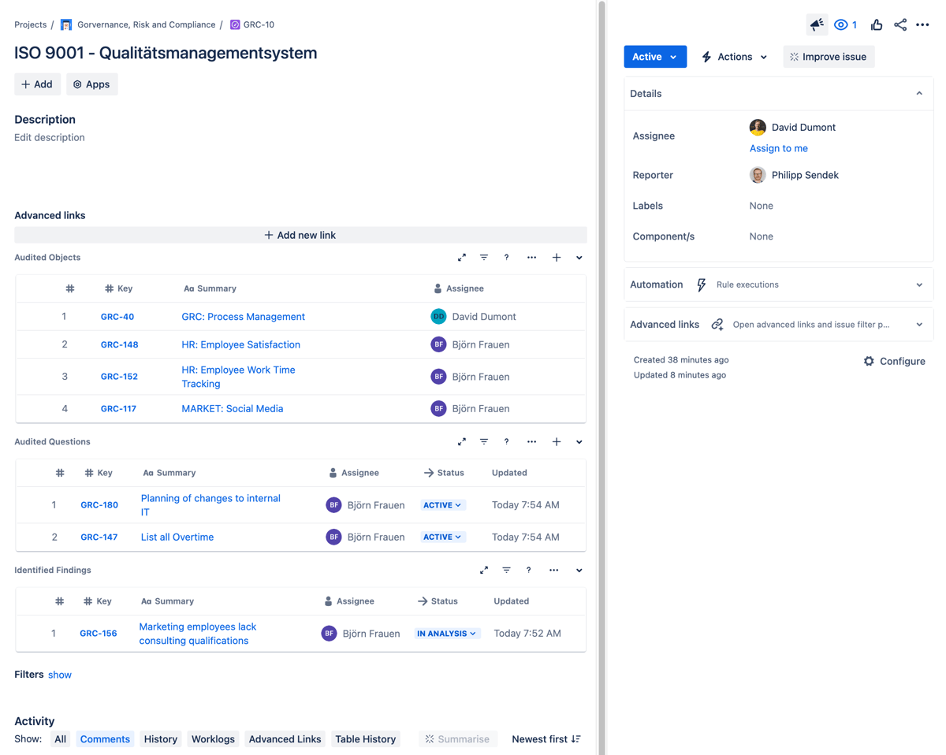Click the project avatar icon in breadcrumb
Image resolution: width=946 pixels, height=755 pixels.
[x=66, y=25]
